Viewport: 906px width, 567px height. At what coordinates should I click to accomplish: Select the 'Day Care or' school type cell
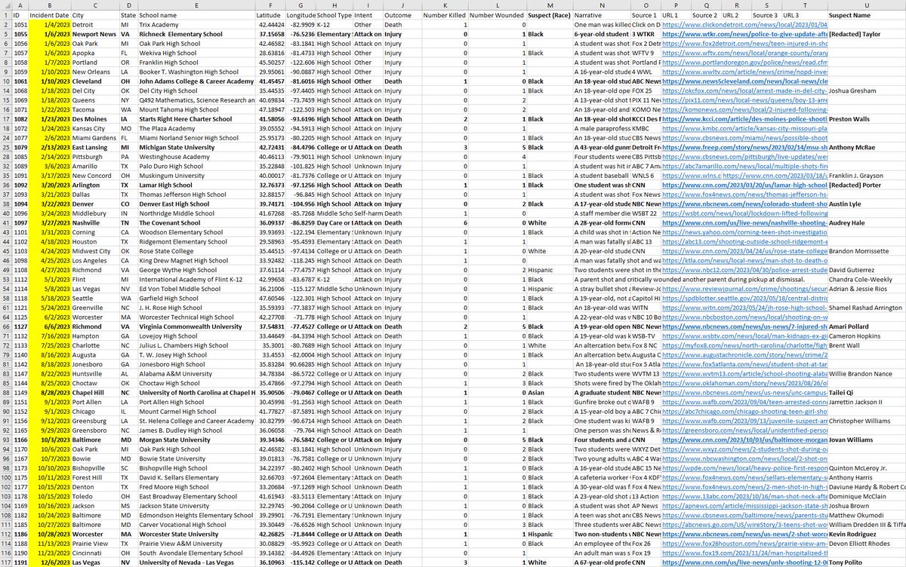pyautogui.click(x=334, y=222)
